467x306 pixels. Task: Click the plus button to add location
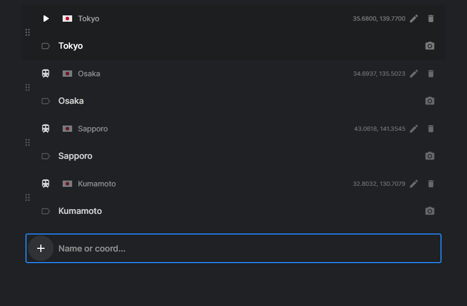41,248
